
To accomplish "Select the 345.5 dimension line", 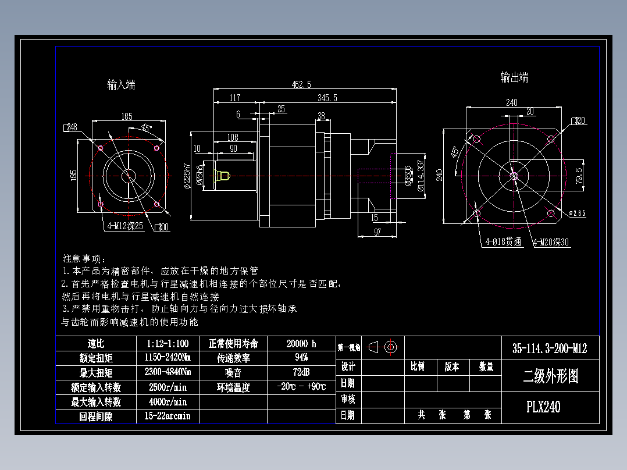I will coord(329,98).
